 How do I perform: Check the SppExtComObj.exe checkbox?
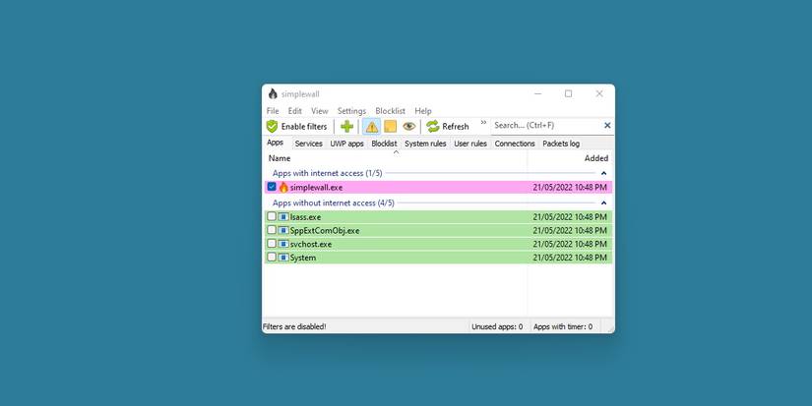point(272,230)
